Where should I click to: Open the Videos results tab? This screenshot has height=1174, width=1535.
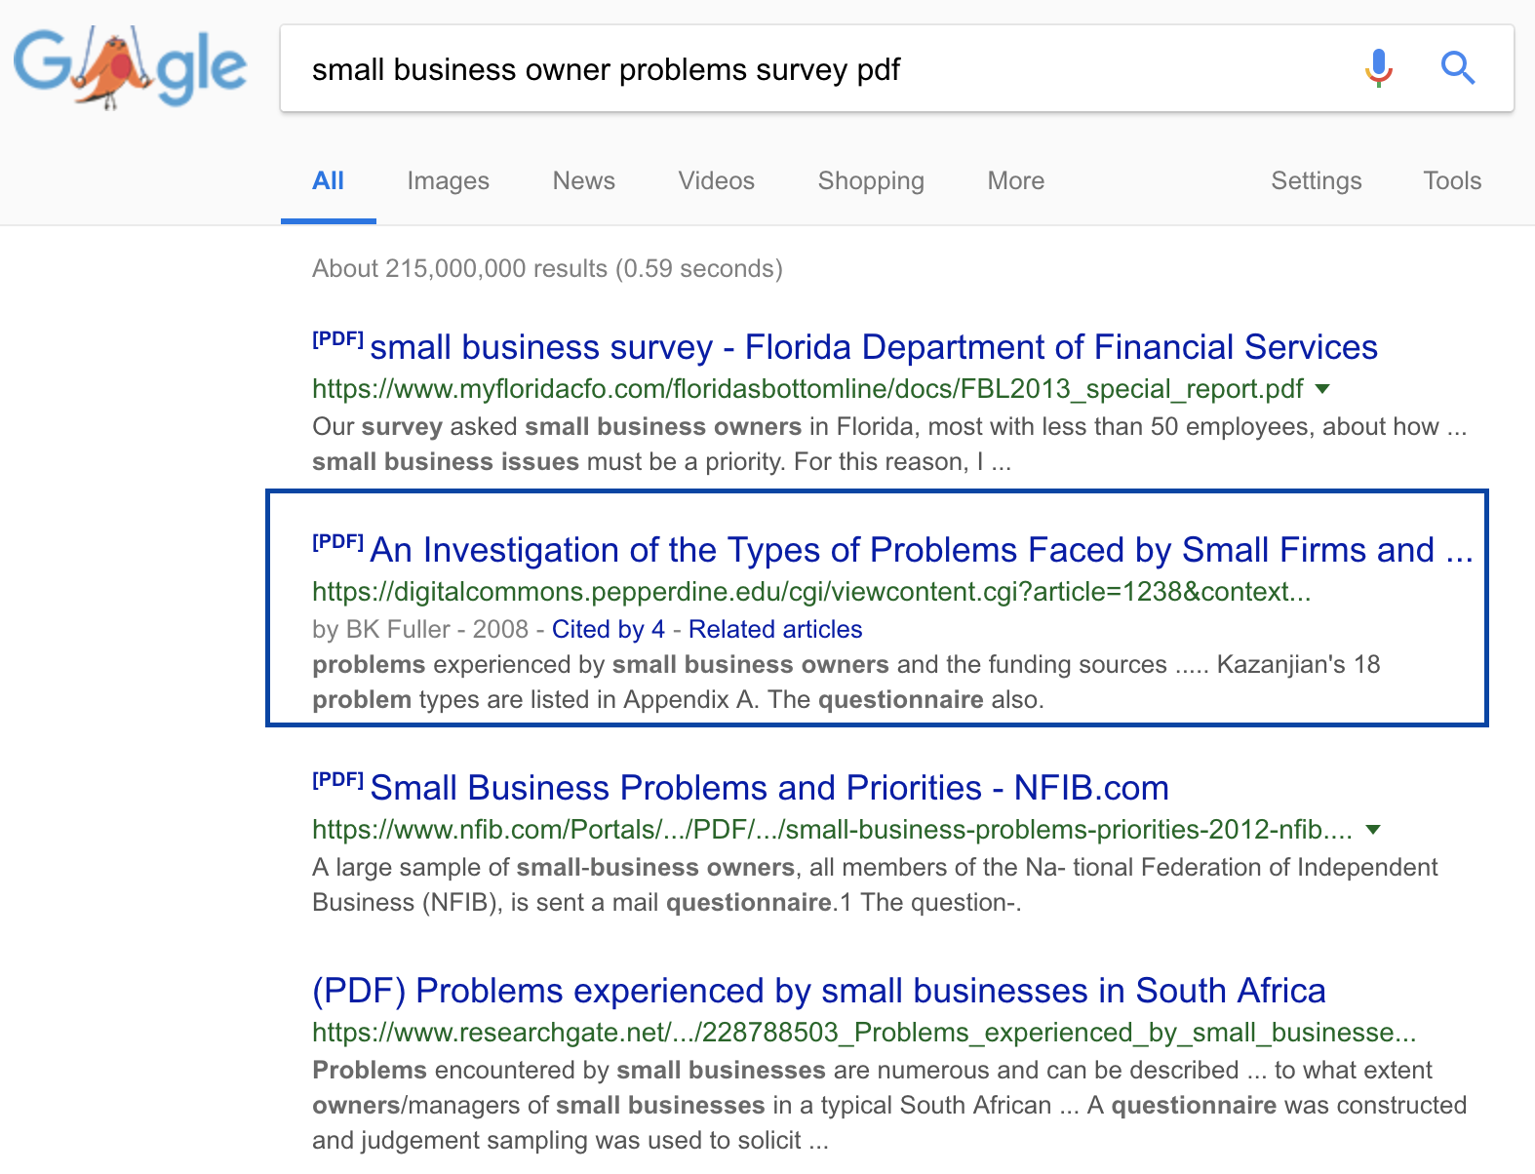(716, 180)
